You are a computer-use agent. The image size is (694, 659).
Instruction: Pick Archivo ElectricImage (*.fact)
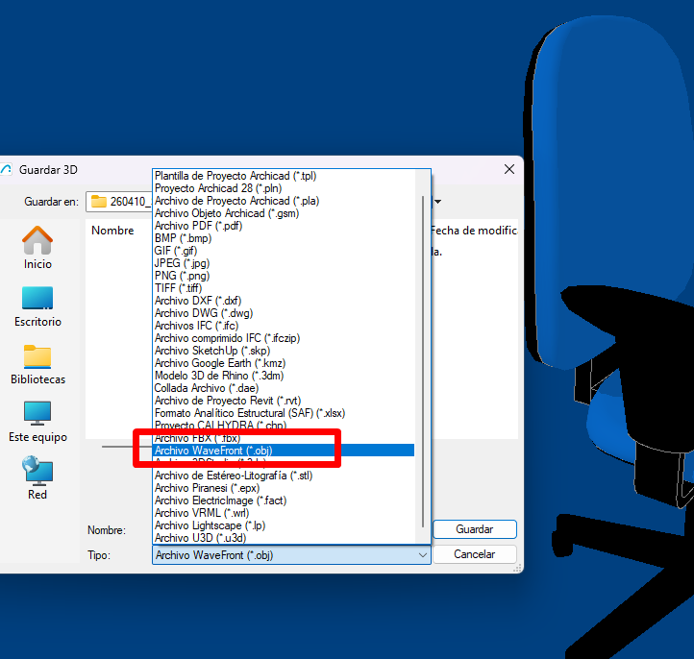(284, 500)
